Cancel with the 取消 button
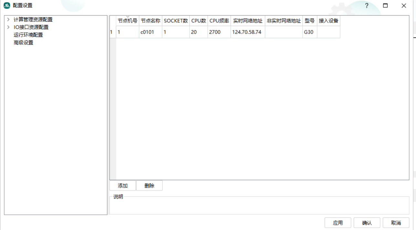 (396, 223)
